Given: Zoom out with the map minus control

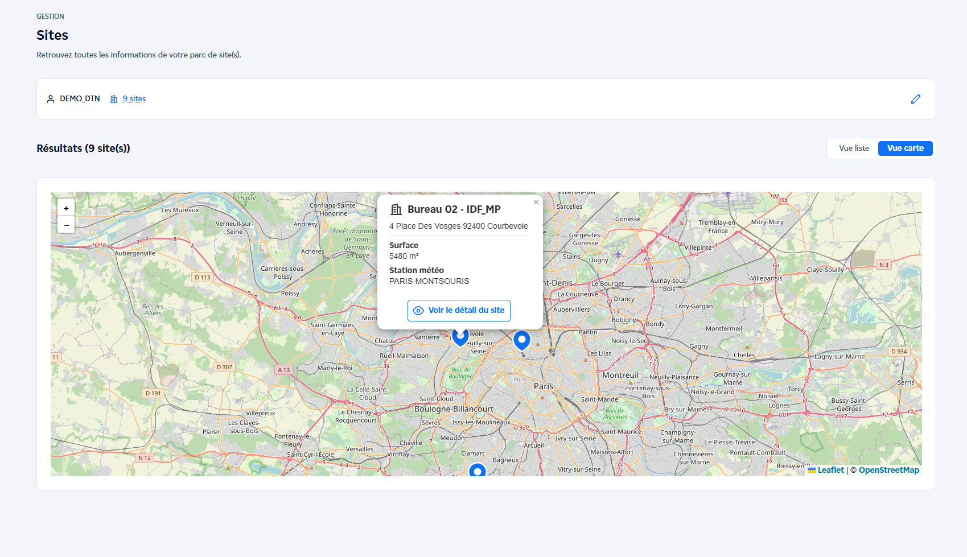Looking at the screenshot, I should [66, 224].
